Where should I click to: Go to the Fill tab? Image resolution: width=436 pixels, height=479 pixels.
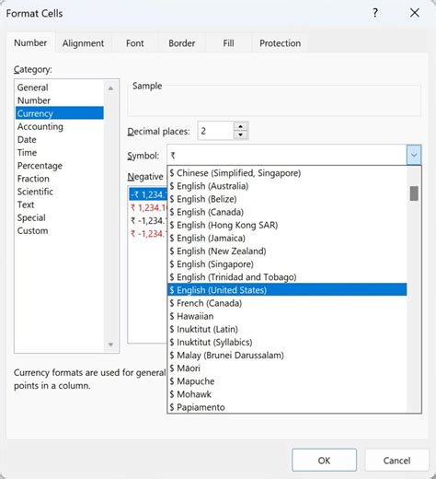click(228, 43)
